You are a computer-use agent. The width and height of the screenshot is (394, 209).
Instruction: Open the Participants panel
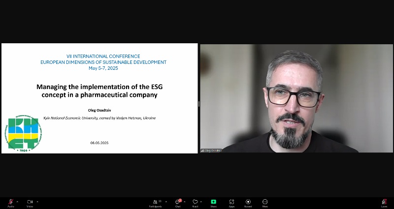coord(156,203)
